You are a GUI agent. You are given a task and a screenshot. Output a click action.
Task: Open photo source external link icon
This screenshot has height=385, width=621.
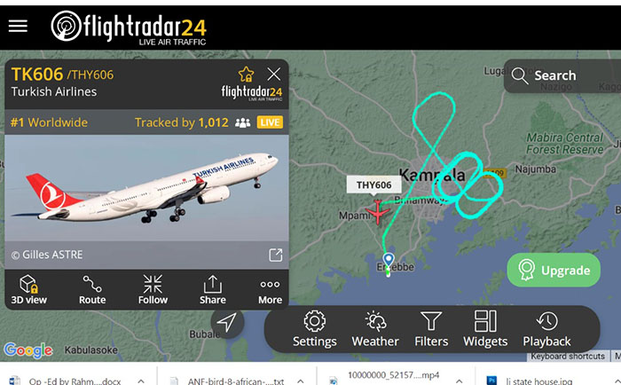(276, 255)
